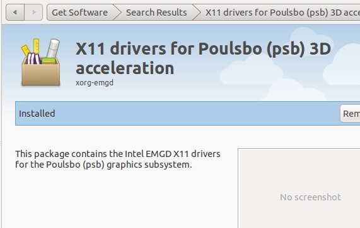Image resolution: width=360 pixels, height=228 pixels.
Task: Click the yellow ruler in package icon
Action: tap(36, 46)
